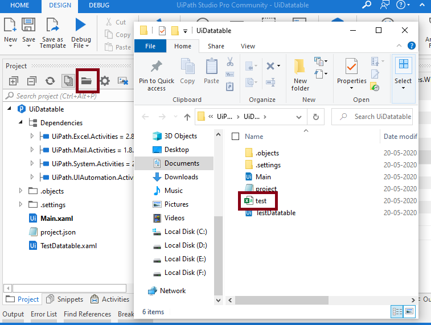431x325 pixels.
Task: Open Find References panel
Action: click(x=88, y=314)
